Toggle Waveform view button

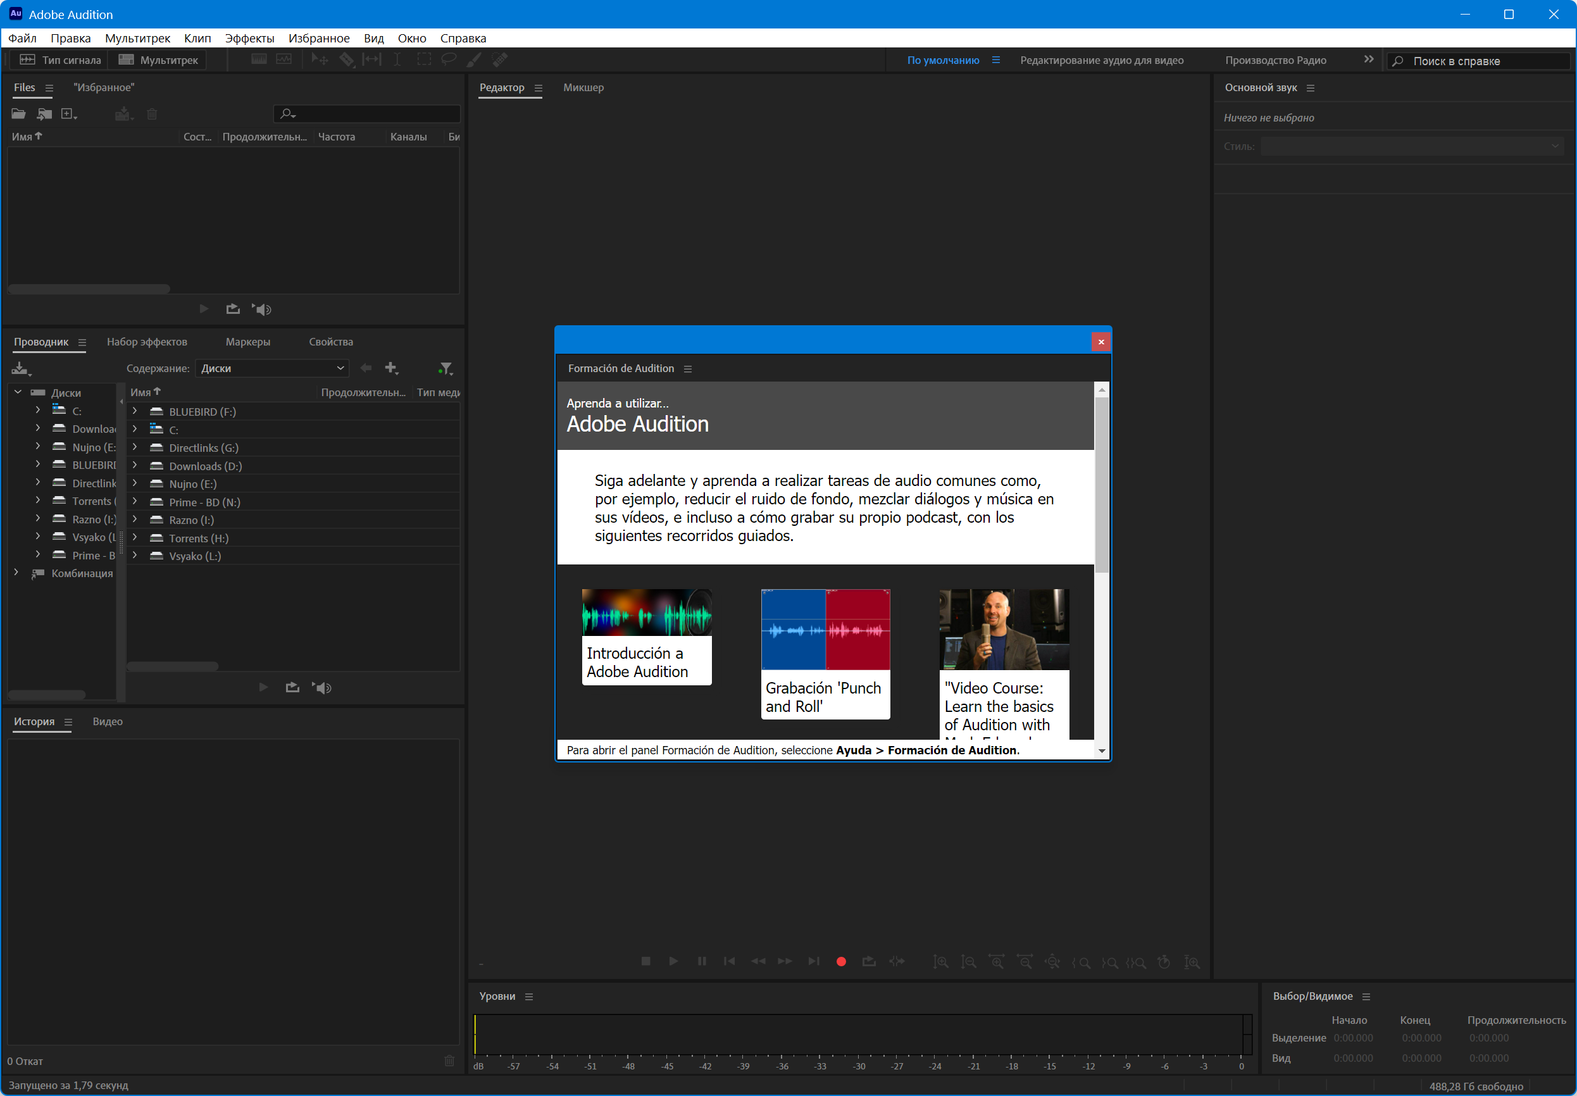pos(60,59)
